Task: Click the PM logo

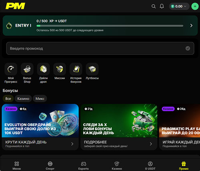Action: click(15, 6)
